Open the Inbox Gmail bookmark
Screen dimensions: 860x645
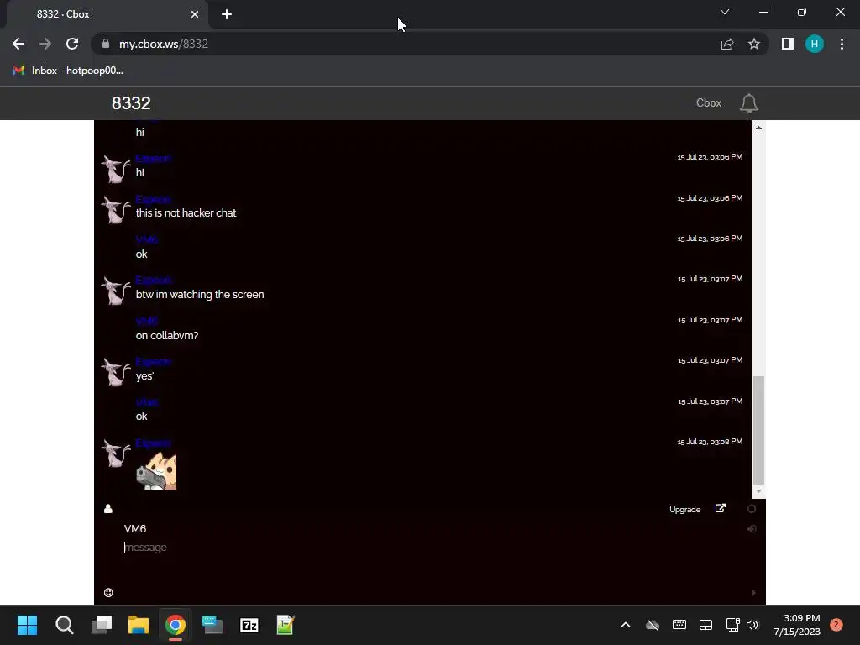[x=67, y=71]
